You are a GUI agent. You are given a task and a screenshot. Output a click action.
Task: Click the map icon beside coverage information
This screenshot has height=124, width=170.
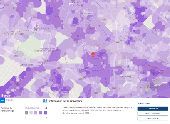pos(45,101)
